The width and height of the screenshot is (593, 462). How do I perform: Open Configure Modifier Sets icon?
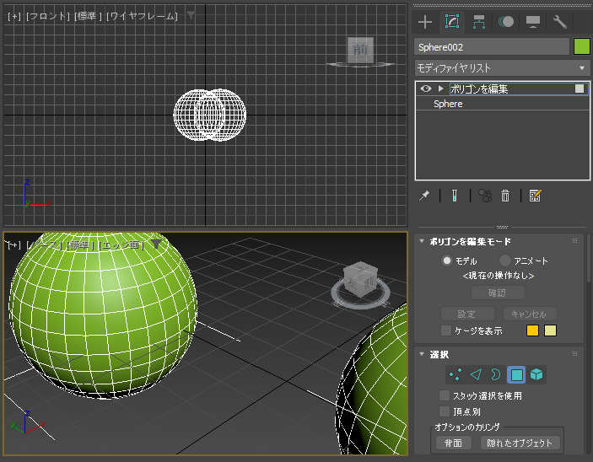pos(535,196)
